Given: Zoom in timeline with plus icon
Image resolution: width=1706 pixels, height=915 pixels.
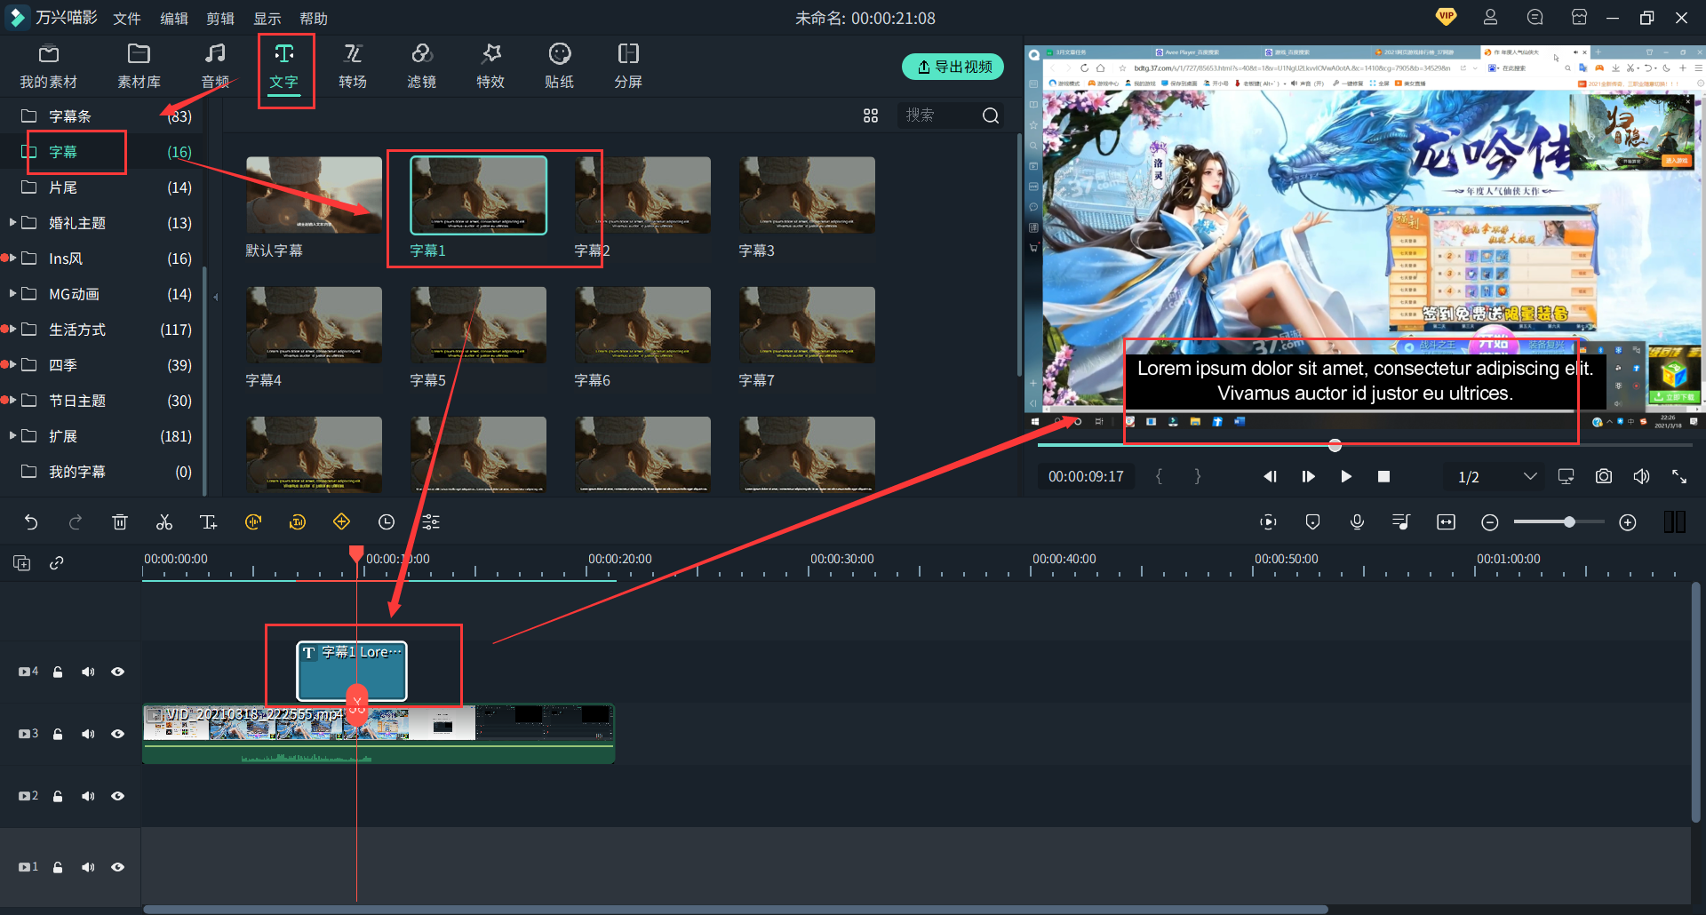Looking at the screenshot, I should (1627, 522).
